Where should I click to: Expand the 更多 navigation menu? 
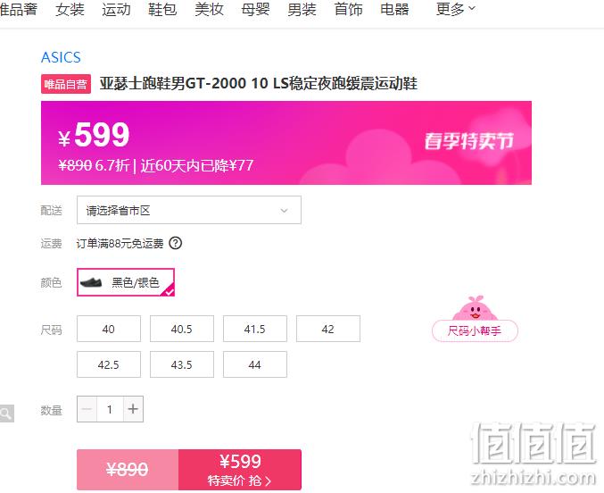pos(456,9)
